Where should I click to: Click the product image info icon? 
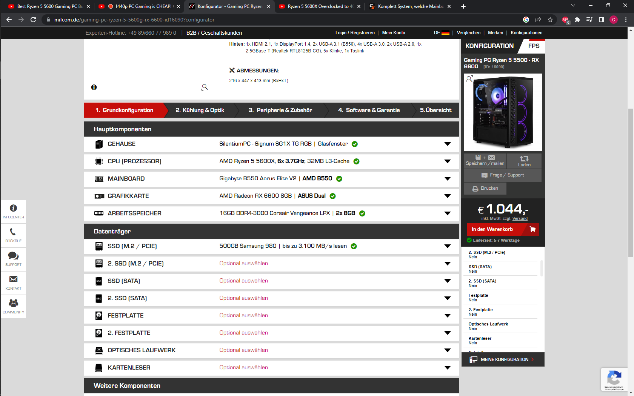(x=94, y=87)
